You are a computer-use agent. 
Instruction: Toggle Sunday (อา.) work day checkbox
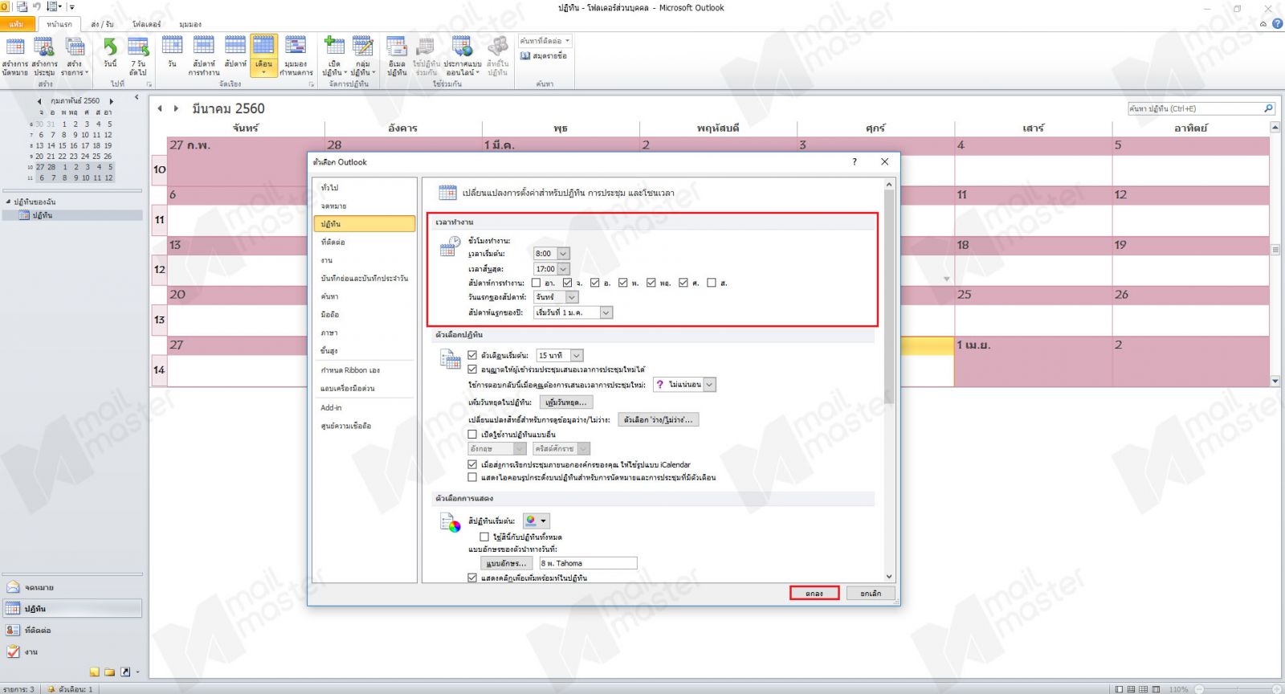tap(536, 283)
